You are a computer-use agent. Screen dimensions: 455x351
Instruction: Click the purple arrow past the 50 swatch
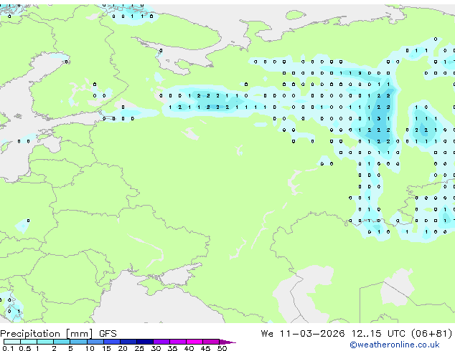click(227, 342)
